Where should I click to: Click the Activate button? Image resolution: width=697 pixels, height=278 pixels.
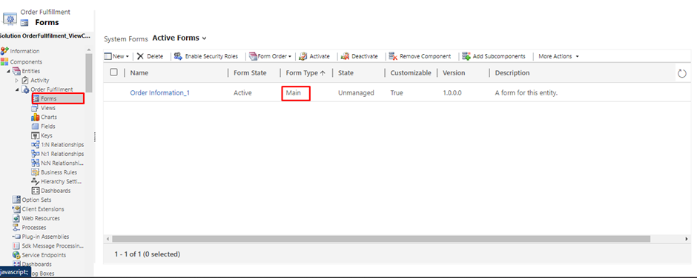pyautogui.click(x=314, y=56)
